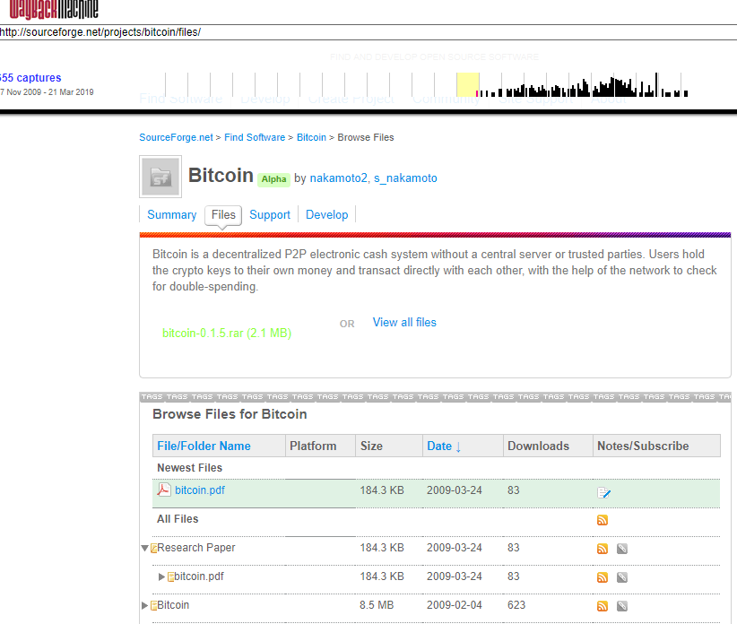Collapse the Research Paper folder
737x624 pixels.
coord(144,548)
